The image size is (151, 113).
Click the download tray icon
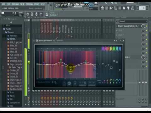pos(47,14)
